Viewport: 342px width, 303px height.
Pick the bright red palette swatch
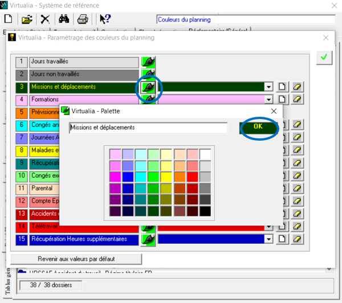click(x=192, y=177)
